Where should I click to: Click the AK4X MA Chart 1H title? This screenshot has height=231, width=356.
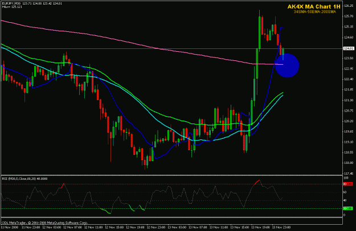pos(314,7)
